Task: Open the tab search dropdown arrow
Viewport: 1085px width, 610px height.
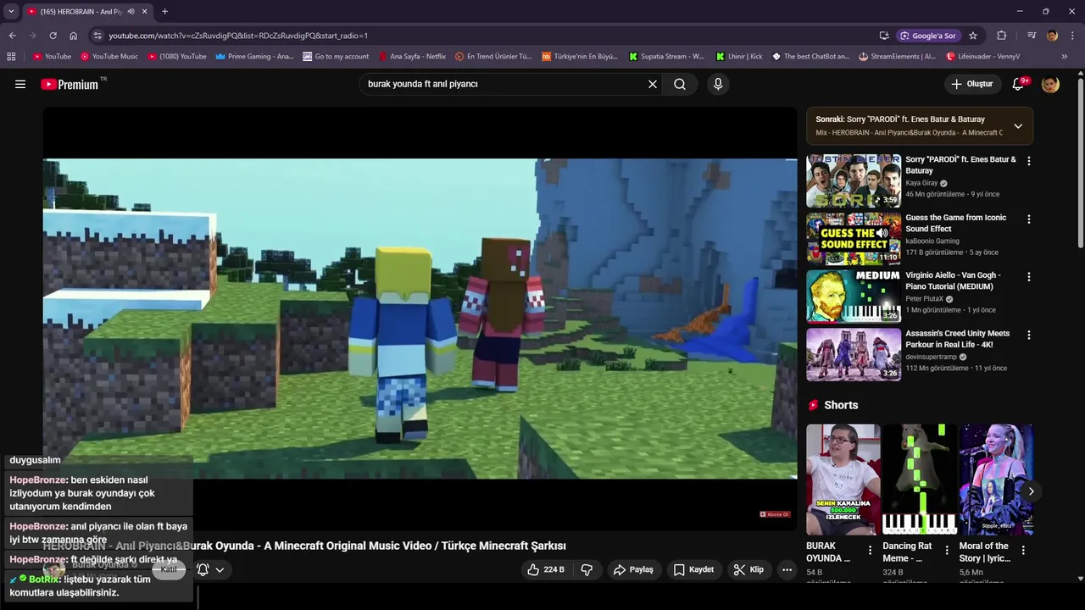Action: (11, 12)
